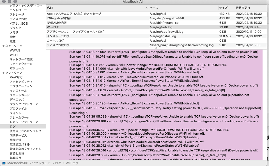Select フレームワーク in sidebar
This screenshot has width=269, height=166.
pos(20,118)
